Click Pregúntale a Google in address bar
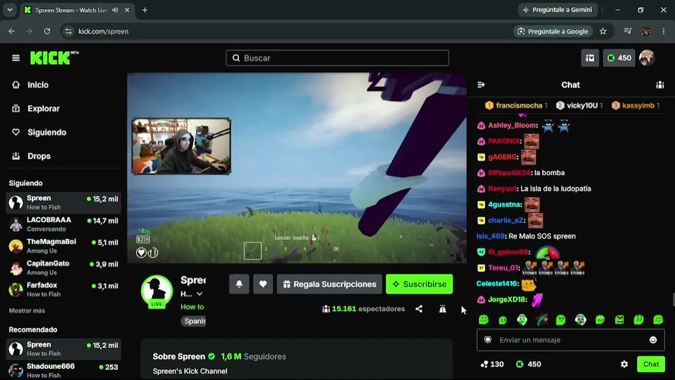Image resolution: width=675 pixels, height=380 pixels. [553, 31]
